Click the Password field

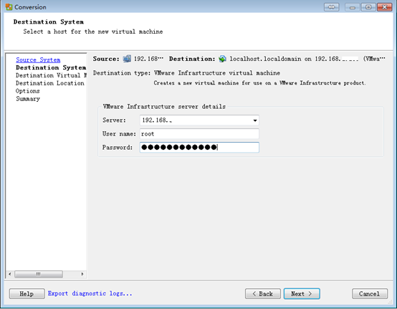tap(199, 148)
